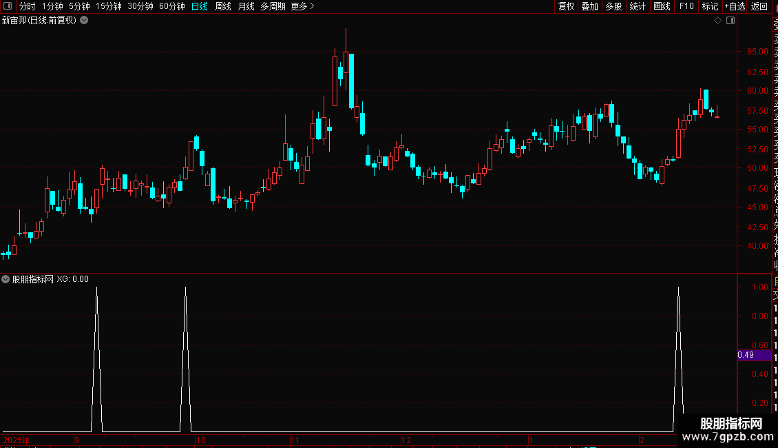This screenshot has height=448, width=778.
Task: Switch to 周线 weekly chart
Action: (x=223, y=6)
